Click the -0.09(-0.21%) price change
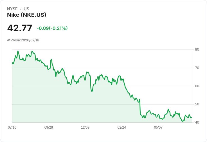This screenshot has height=142, width=207. click(x=52, y=28)
